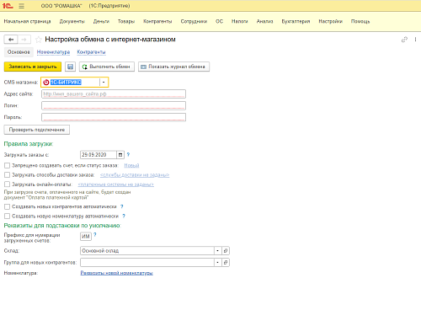
Task: Open the Контрагенты section menu
Action: pyautogui.click(x=157, y=21)
